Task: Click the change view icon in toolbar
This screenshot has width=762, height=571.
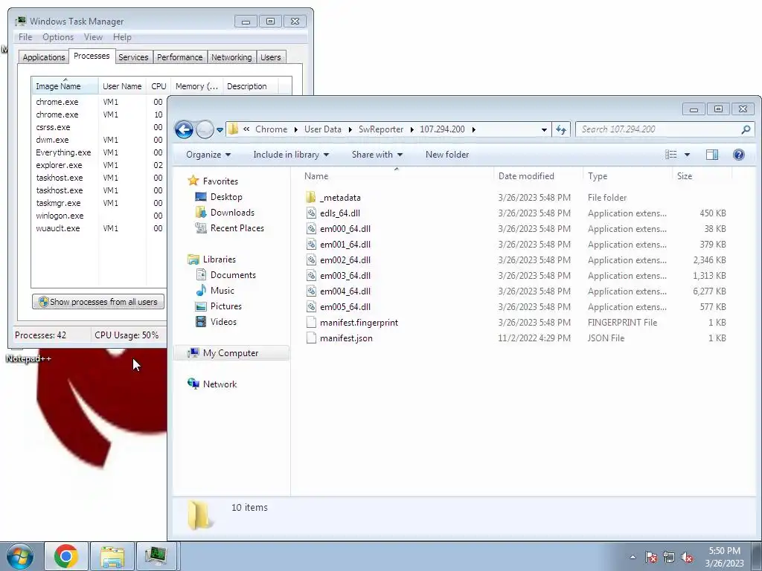Action: 671,155
